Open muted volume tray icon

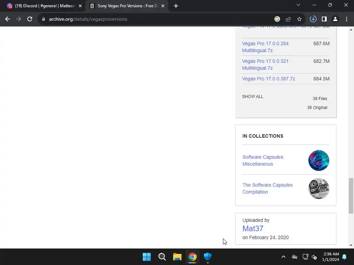coord(314,257)
